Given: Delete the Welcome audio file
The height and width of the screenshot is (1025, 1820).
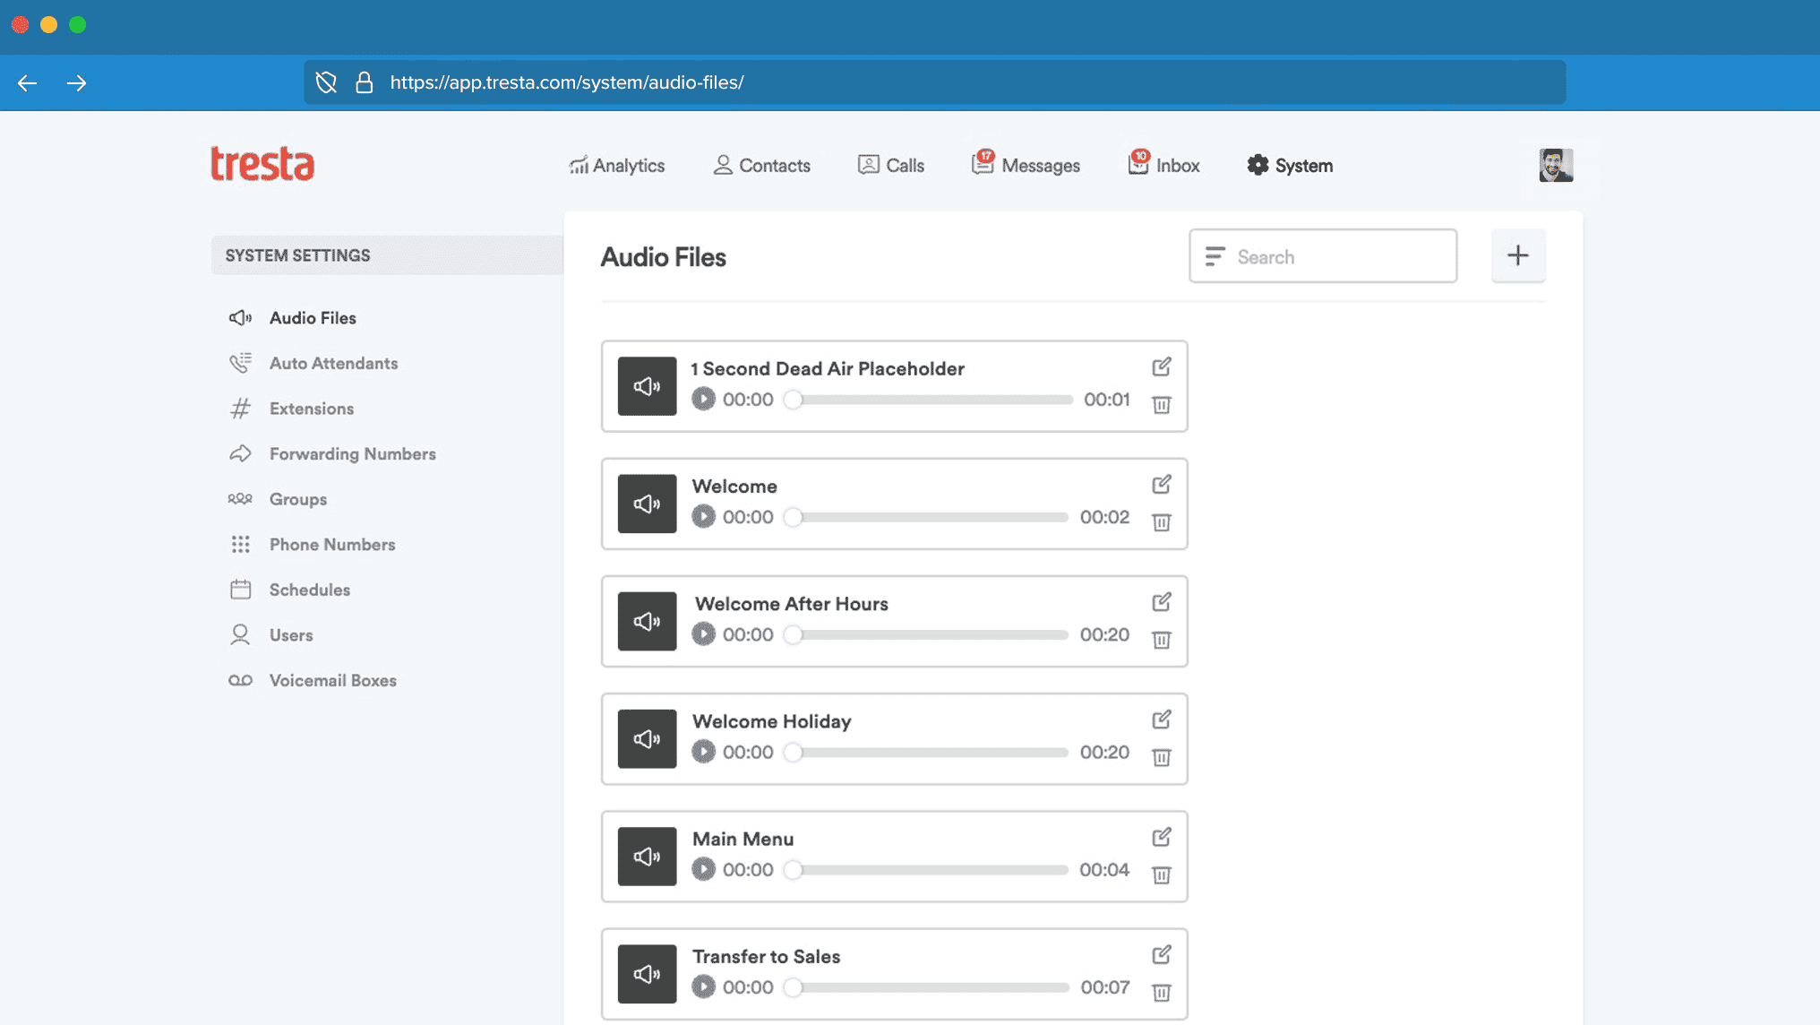Looking at the screenshot, I should pyautogui.click(x=1162, y=522).
